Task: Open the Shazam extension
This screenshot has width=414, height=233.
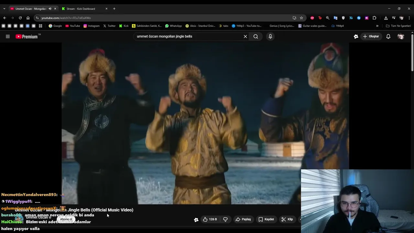Action: (x=359, y=18)
